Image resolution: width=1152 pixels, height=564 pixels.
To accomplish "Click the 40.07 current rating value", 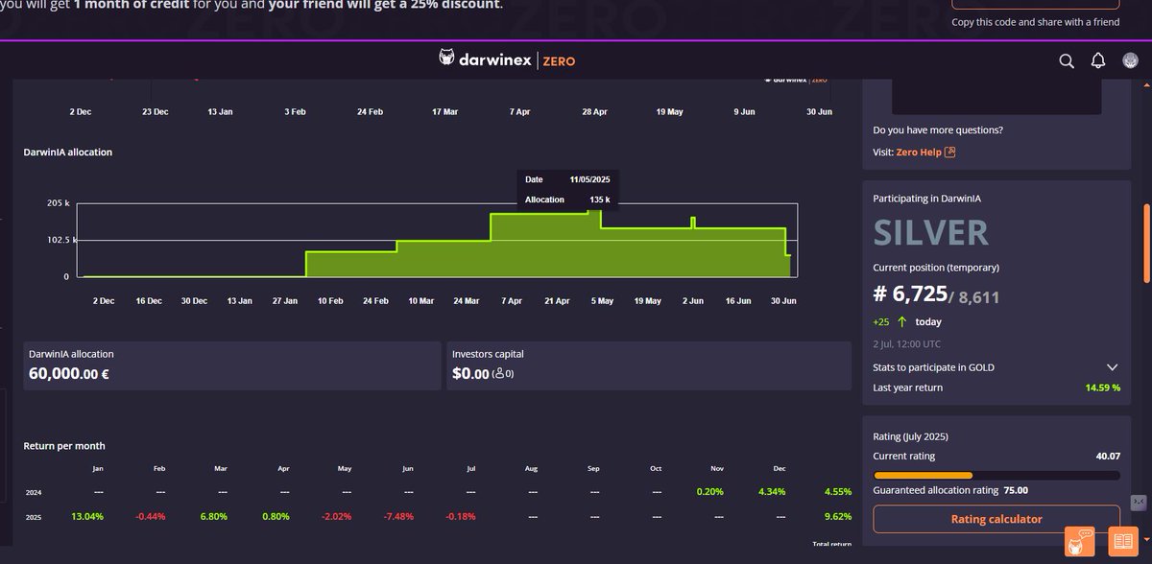I will pos(1107,456).
